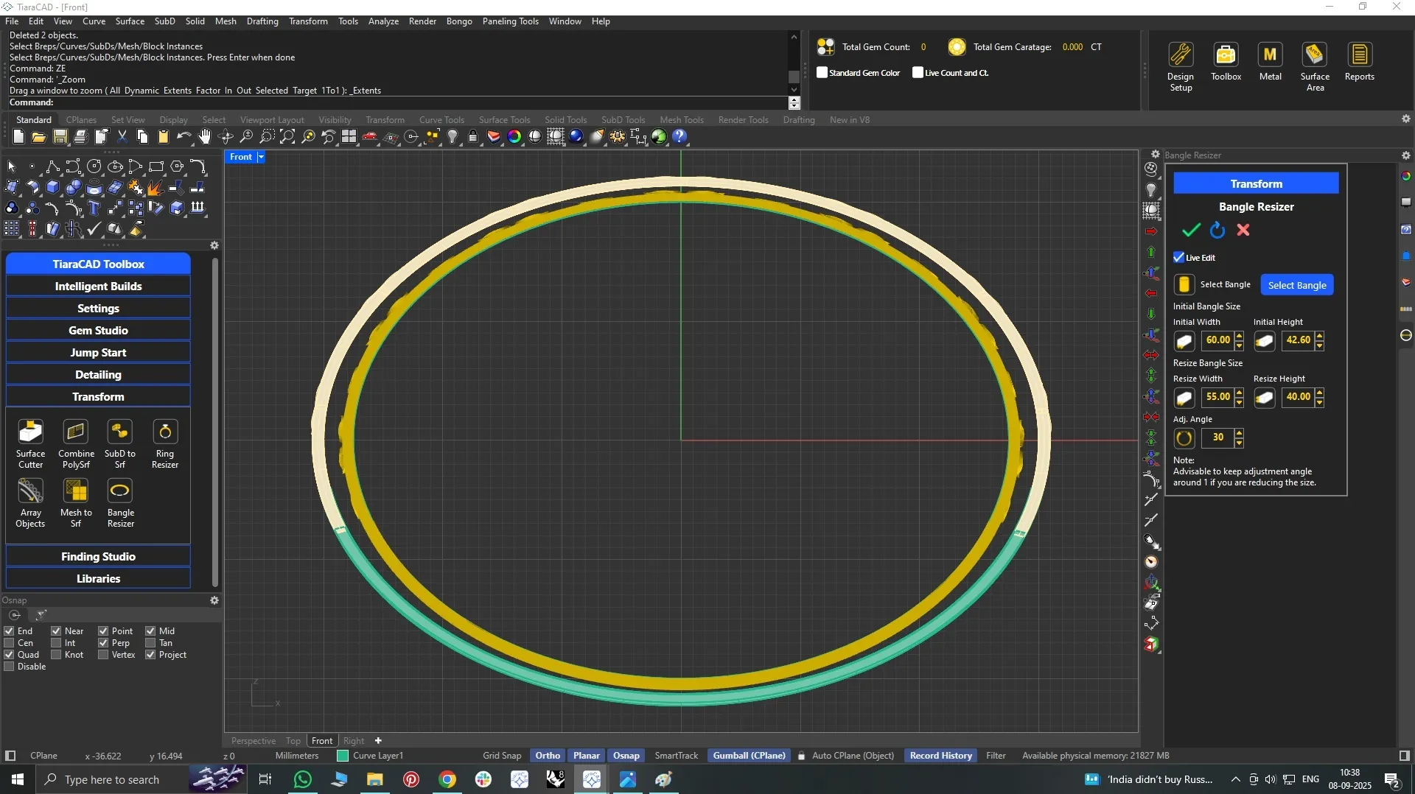The width and height of the screenshot is (1415, 794).
Task: Open the Front viewport dropdown
Action: click(x=260, y=157)
